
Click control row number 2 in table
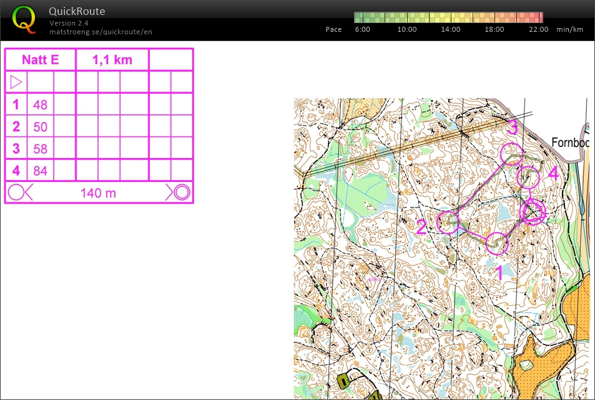[16, 126]
